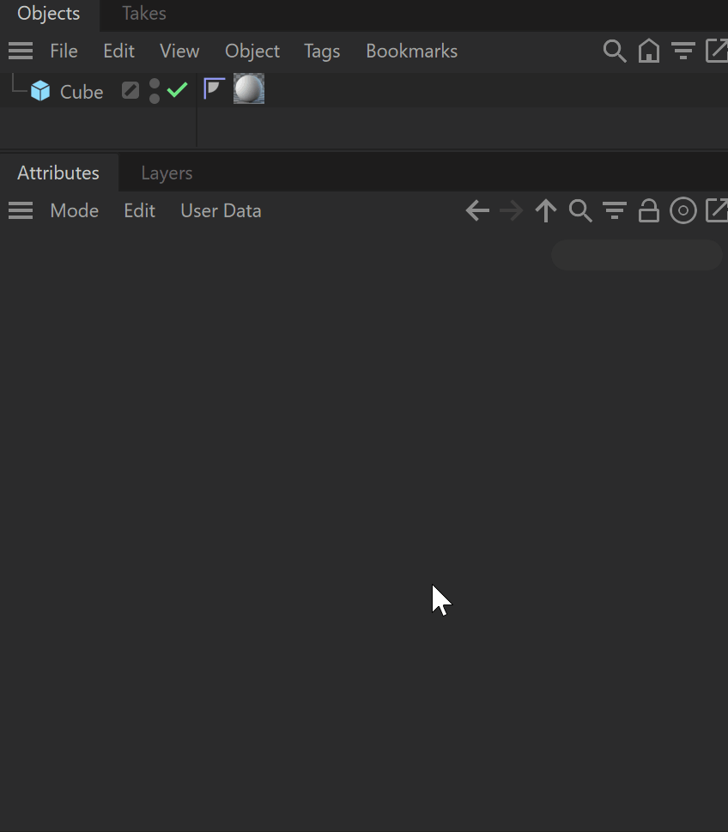
Task: Click the home icon in Objects manager
Action: coord(649,51)
